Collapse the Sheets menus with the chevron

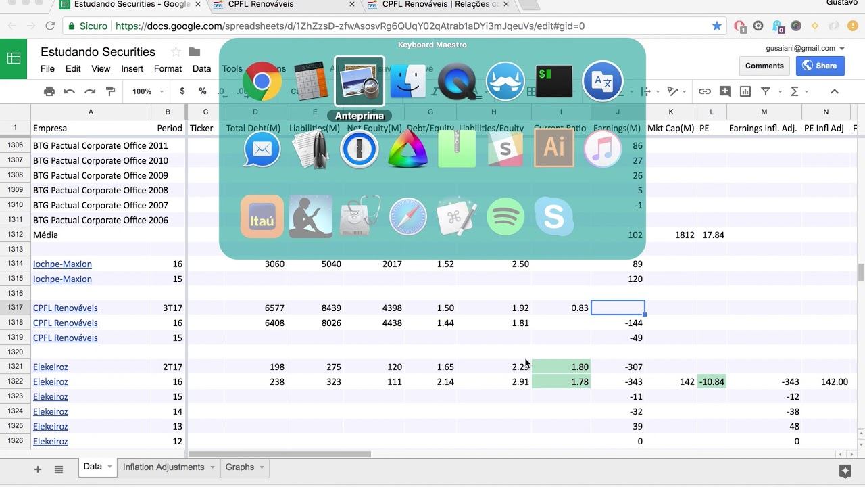click(x=834, y=91)
